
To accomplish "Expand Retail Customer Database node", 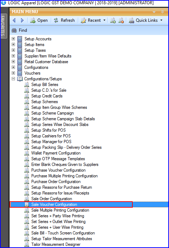I will click(14, 61).
